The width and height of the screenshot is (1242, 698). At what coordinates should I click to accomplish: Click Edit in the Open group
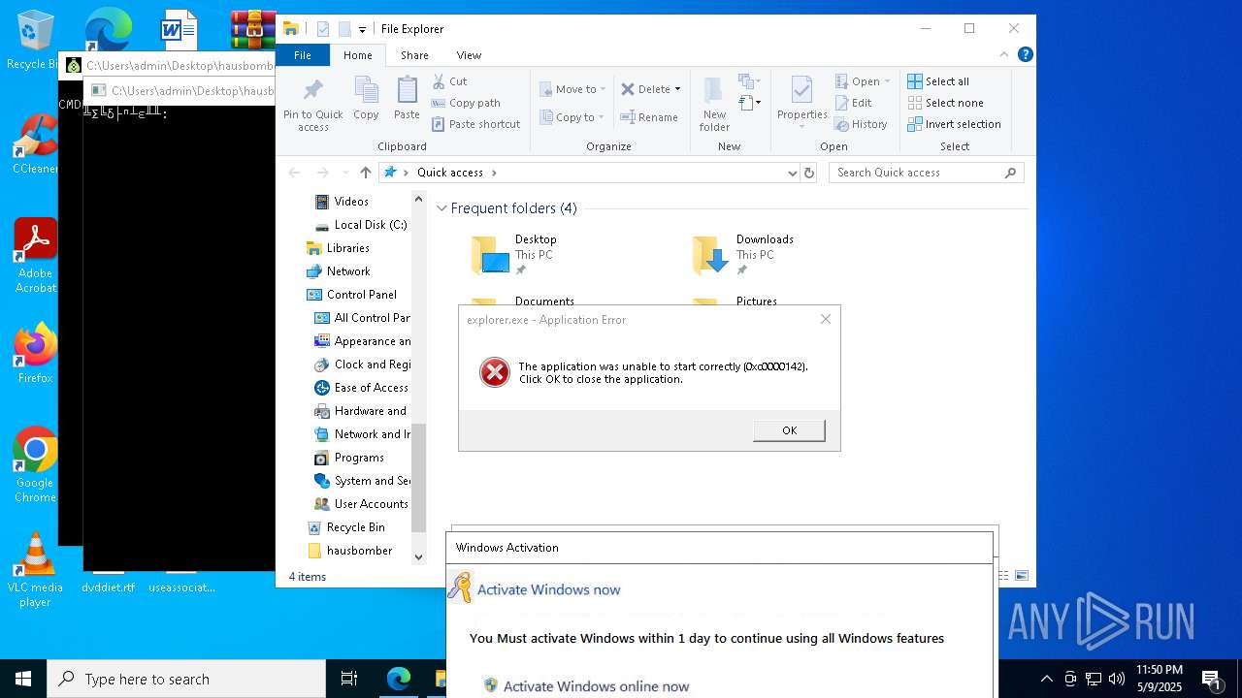coord(853,103)
